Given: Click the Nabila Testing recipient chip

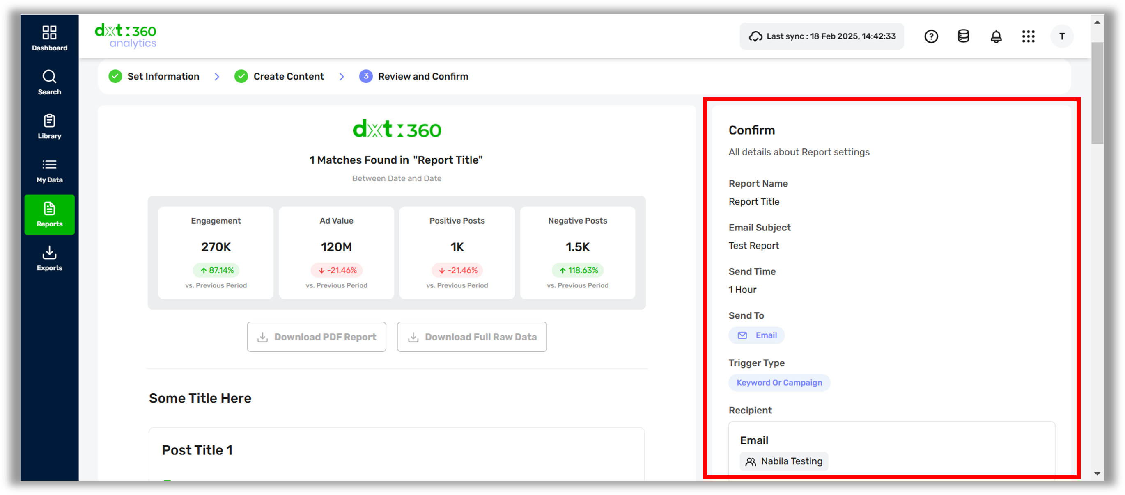Looking at the screenshot, I should click(783, 461).
